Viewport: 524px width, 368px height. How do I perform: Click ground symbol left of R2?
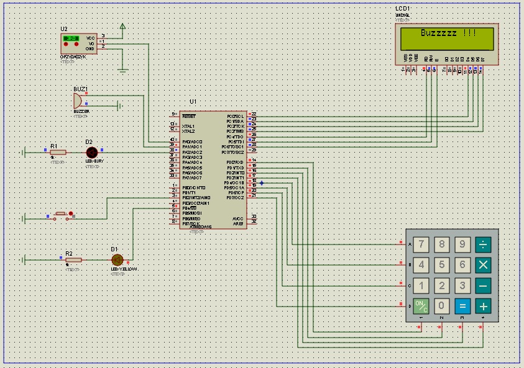(x=23, y=260)
